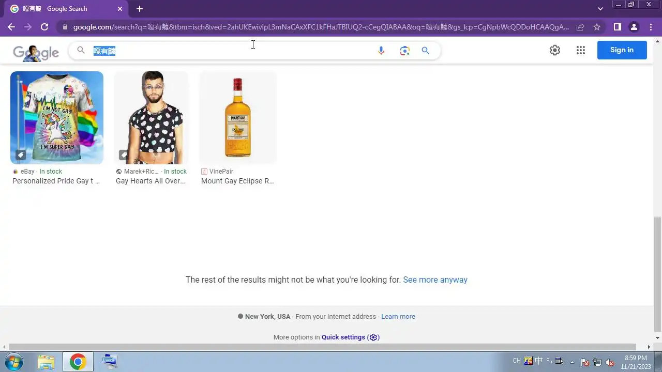This screenshot has width=662, height=372.
Task: Reload the Google search page
Action: tap(44, 27)
